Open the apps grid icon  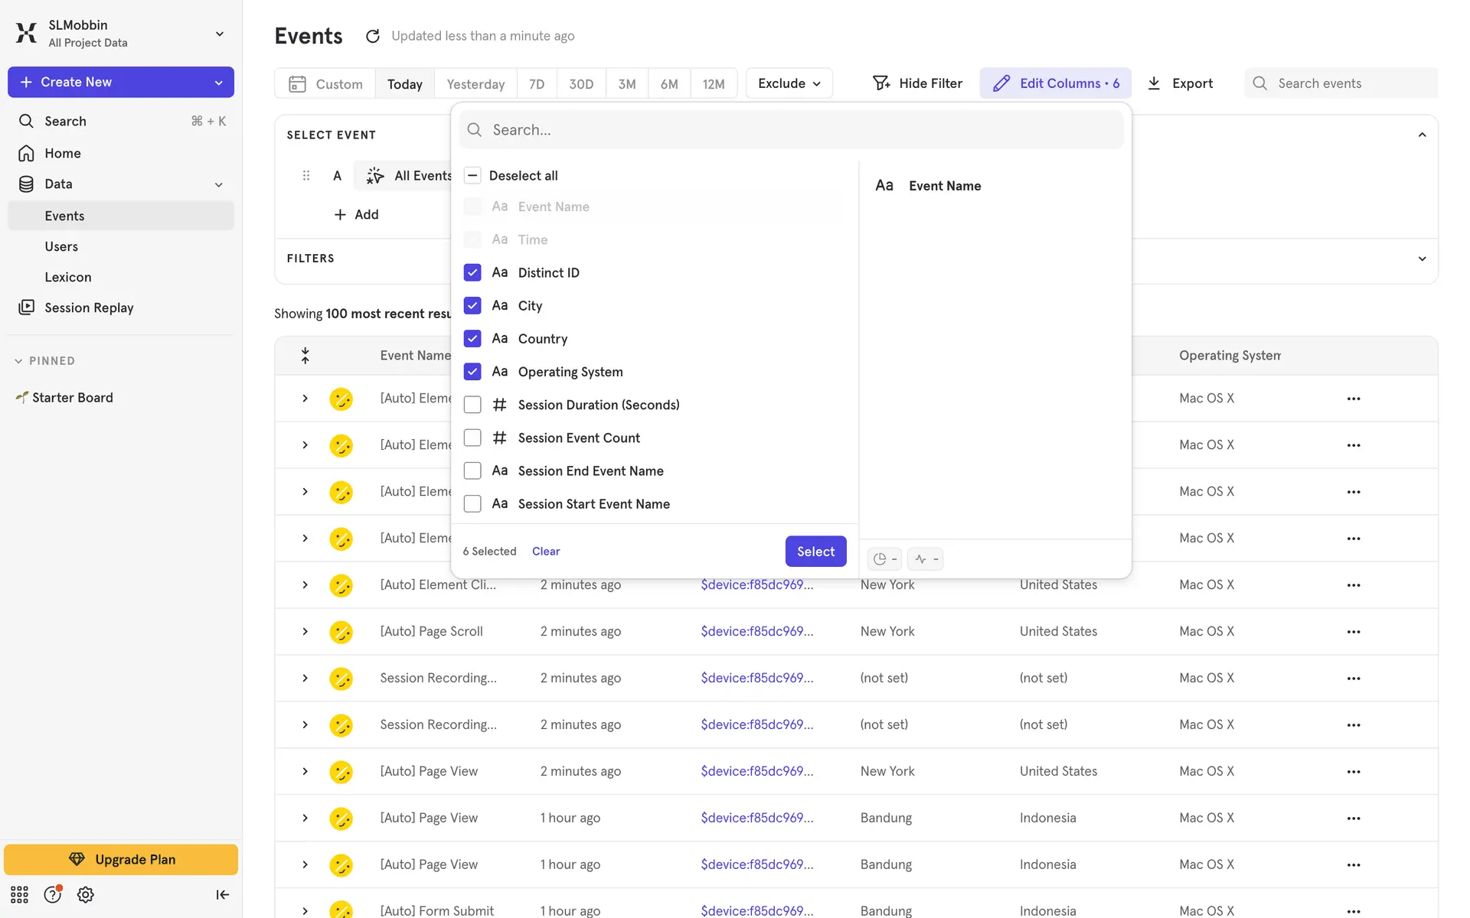[19, 894]
